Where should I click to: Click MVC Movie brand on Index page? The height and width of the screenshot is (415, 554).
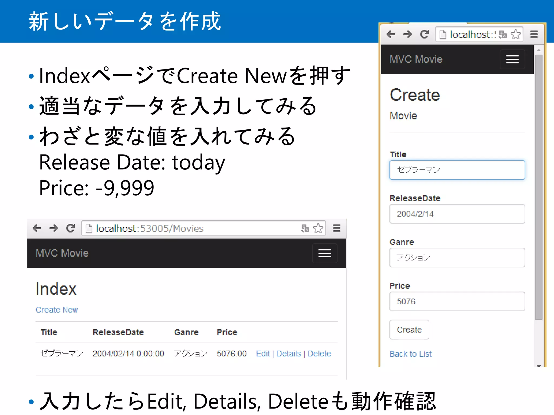point(62,253)
